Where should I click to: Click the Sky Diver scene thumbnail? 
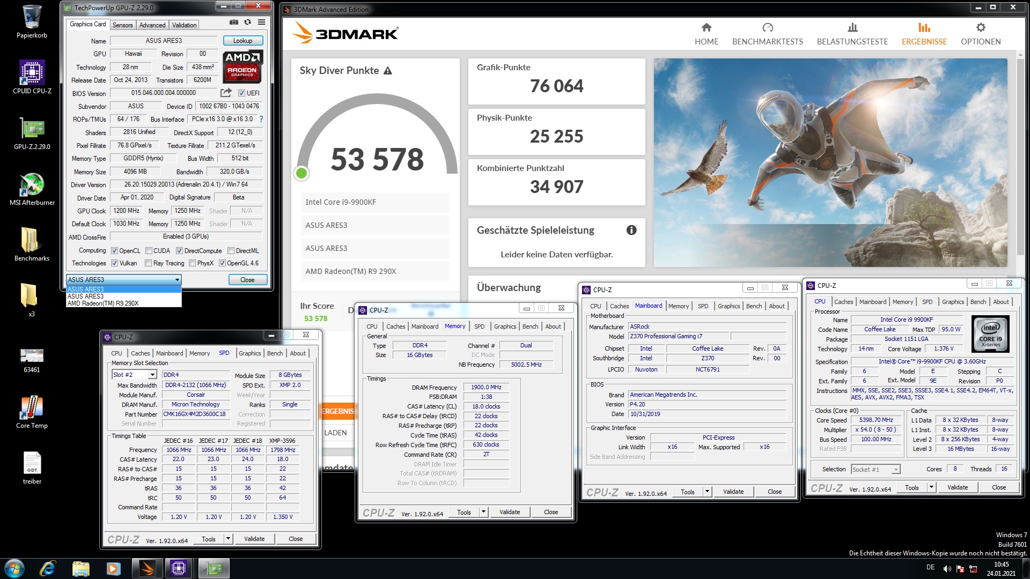(x=830, y=162)
